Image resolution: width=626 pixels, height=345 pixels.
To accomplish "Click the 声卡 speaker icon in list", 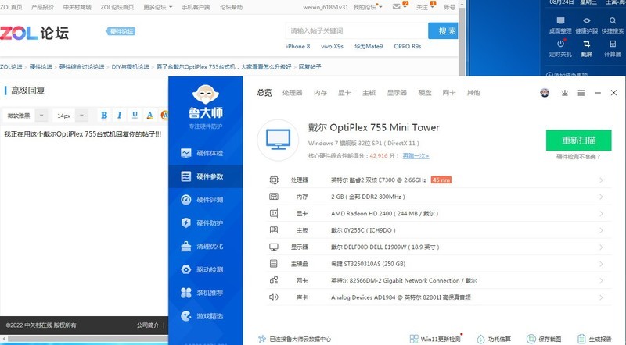I will (x=274, y=297).
